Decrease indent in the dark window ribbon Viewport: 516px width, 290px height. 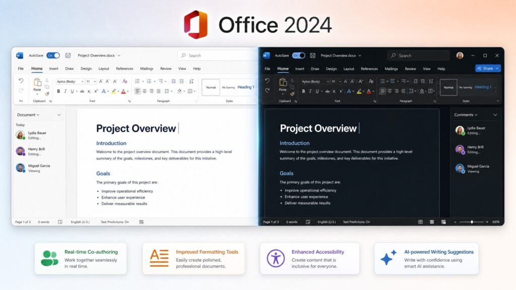tap(415, 81)
